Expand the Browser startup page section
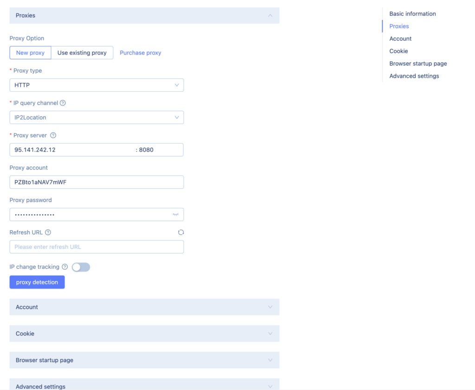 [x=144, y=360]
